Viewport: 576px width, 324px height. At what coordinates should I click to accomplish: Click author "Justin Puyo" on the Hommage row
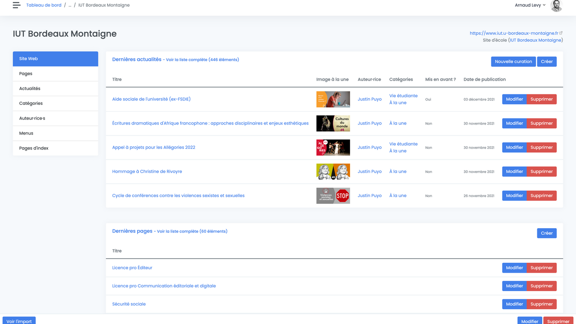369,171
